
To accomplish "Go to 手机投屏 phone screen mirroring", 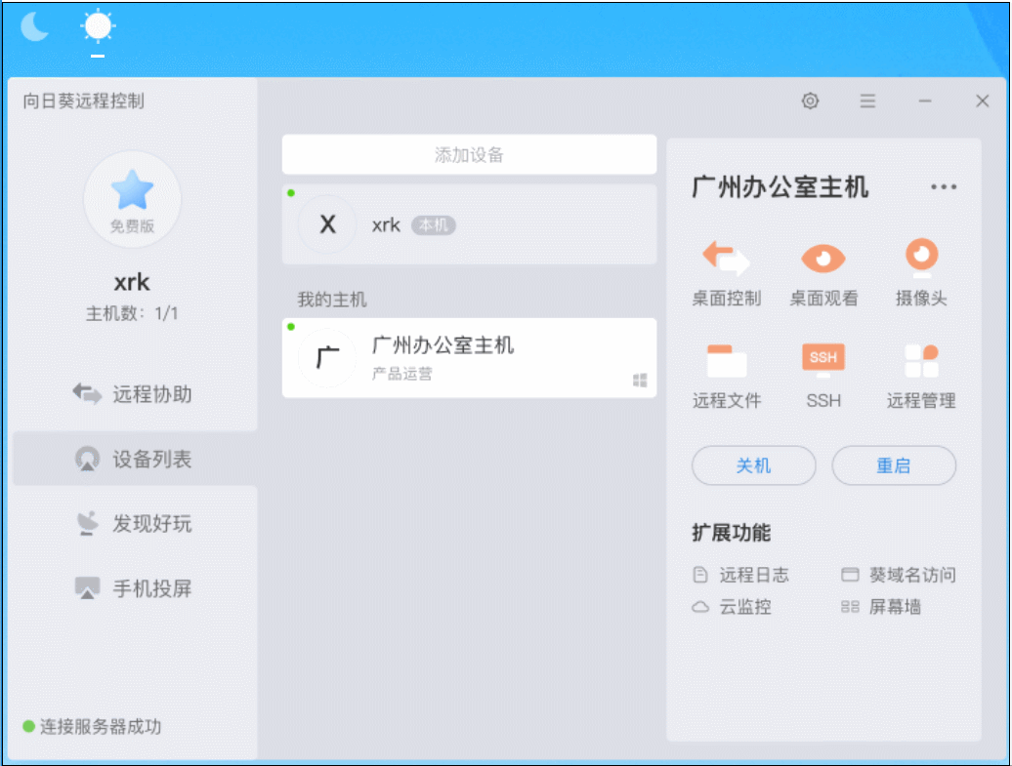I will (133, 589).
